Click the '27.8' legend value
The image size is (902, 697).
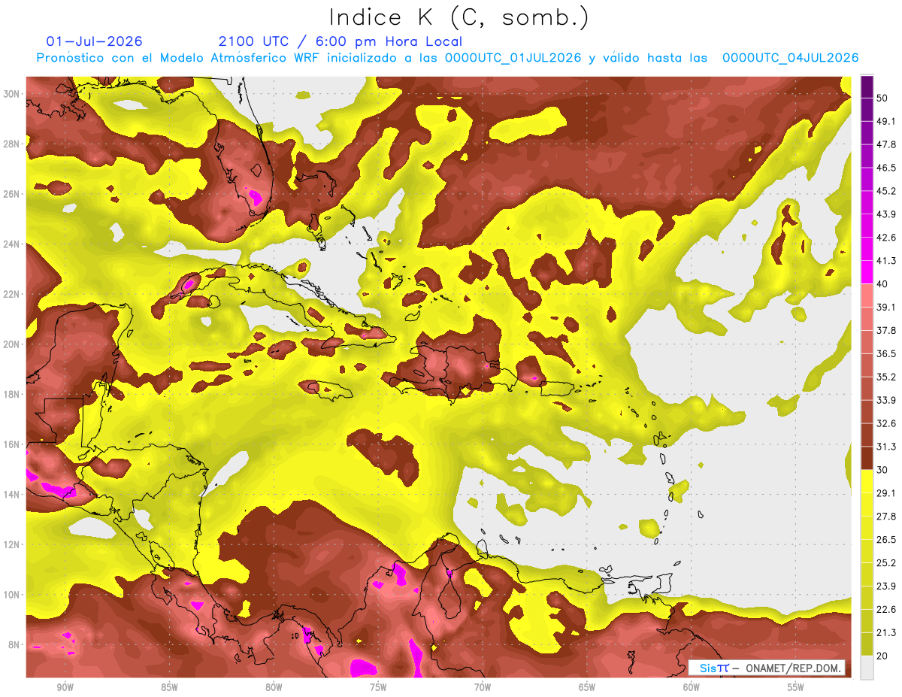tap(885, 517)
